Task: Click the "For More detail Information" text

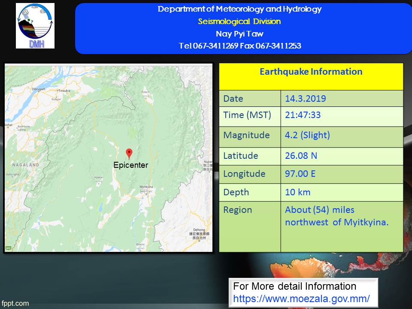Action: click(x=294, y=286)
